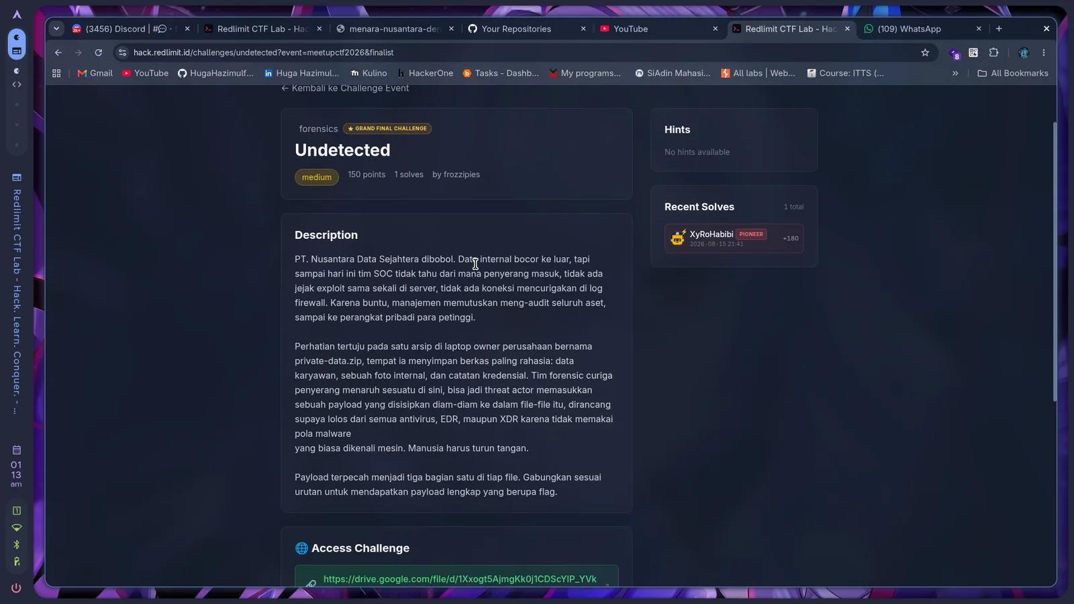This screenshot has width=1074, height=604.
Task: Reload the page with the refresh icon
Action: coord(99,52)
